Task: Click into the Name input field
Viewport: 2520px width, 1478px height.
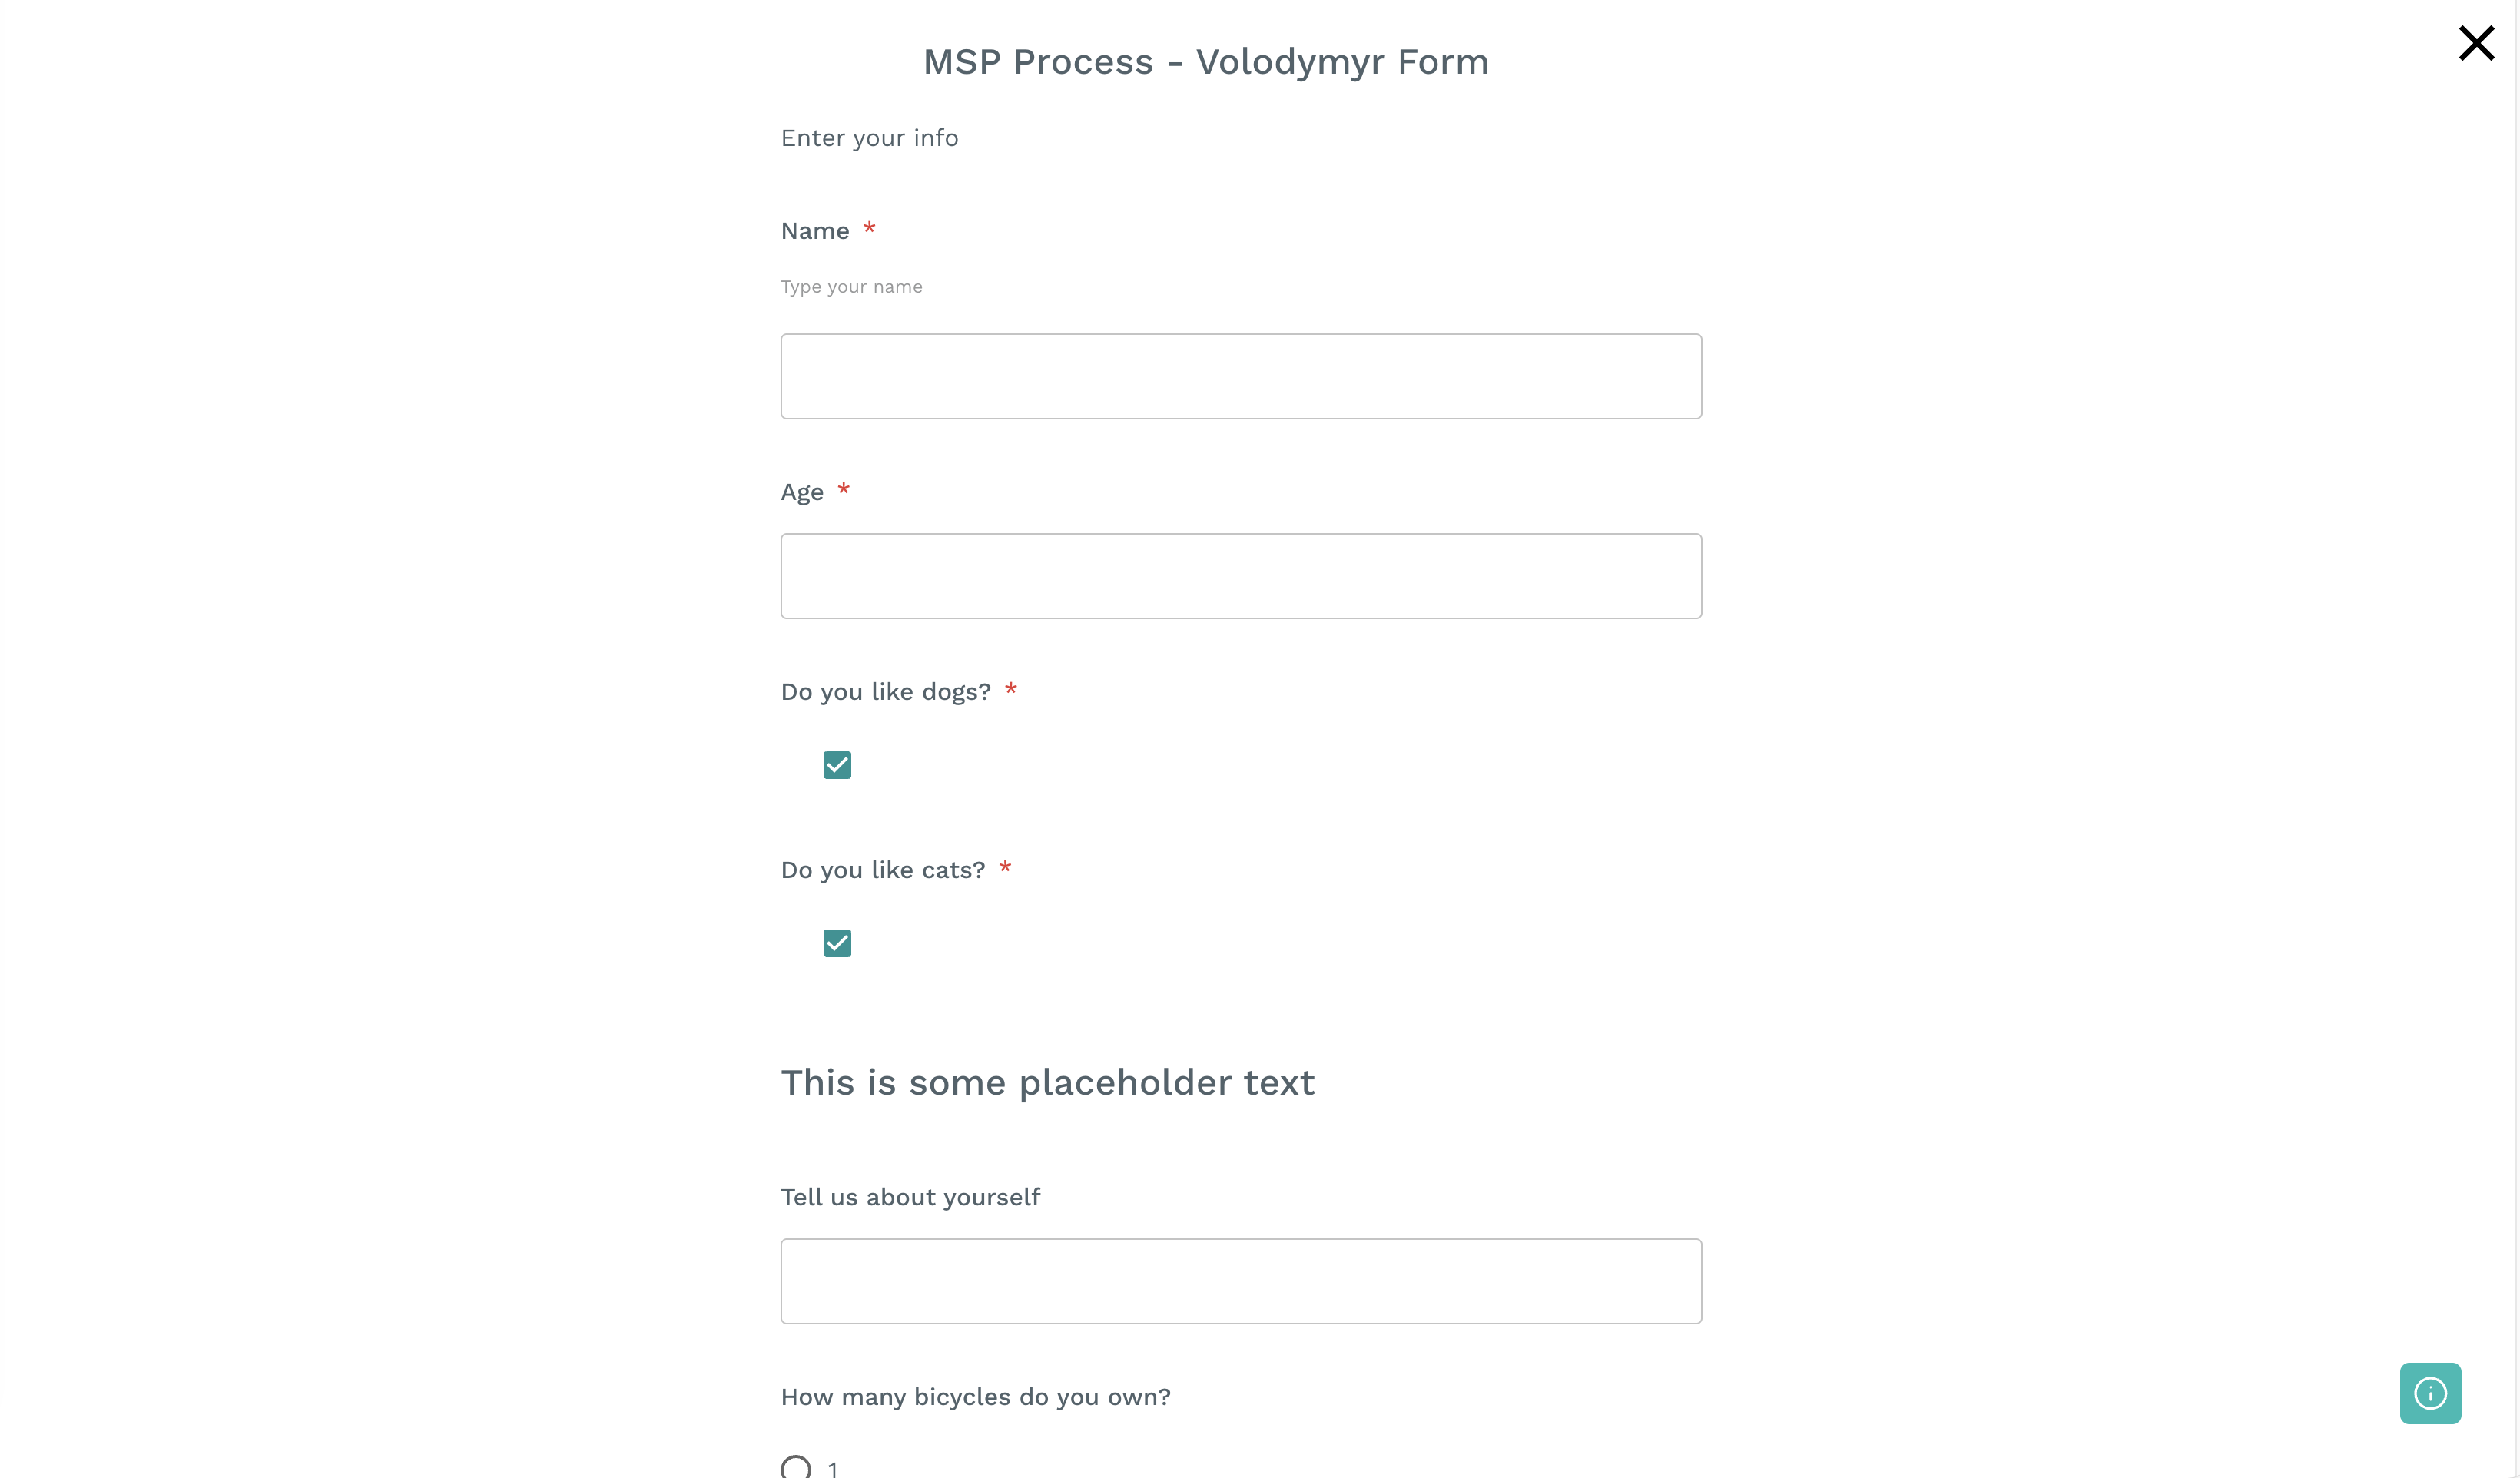Action: tap(1240, 376)
